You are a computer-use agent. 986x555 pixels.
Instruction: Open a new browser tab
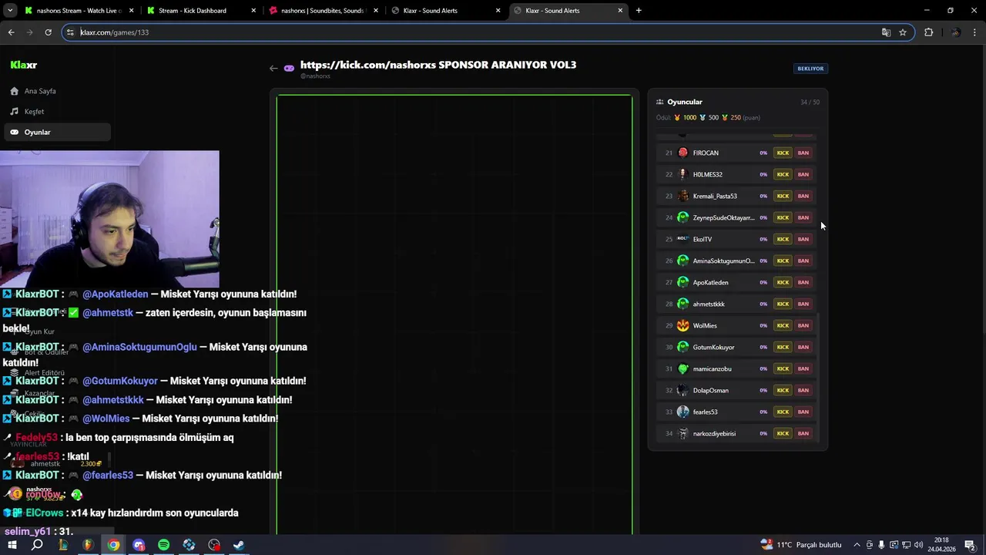point(639,11)
